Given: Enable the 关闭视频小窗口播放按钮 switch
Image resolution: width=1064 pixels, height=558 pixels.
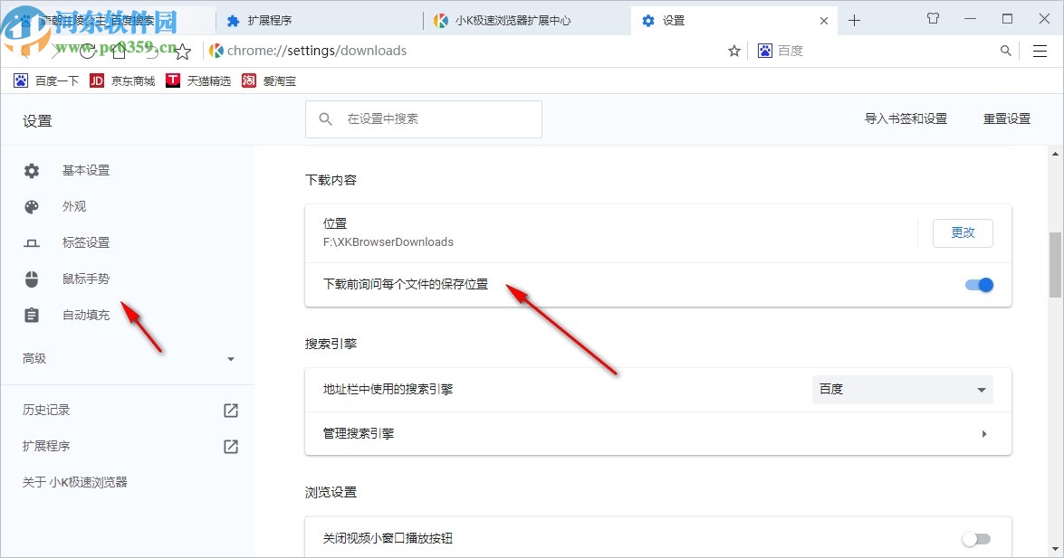Looking at the screenshot, I should [976, 537].
